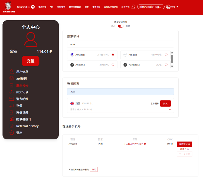The width and height of the screenshot is (203, 187).
Task: Open the 常见问题解答 menu item
Action: tap(75, 7)
